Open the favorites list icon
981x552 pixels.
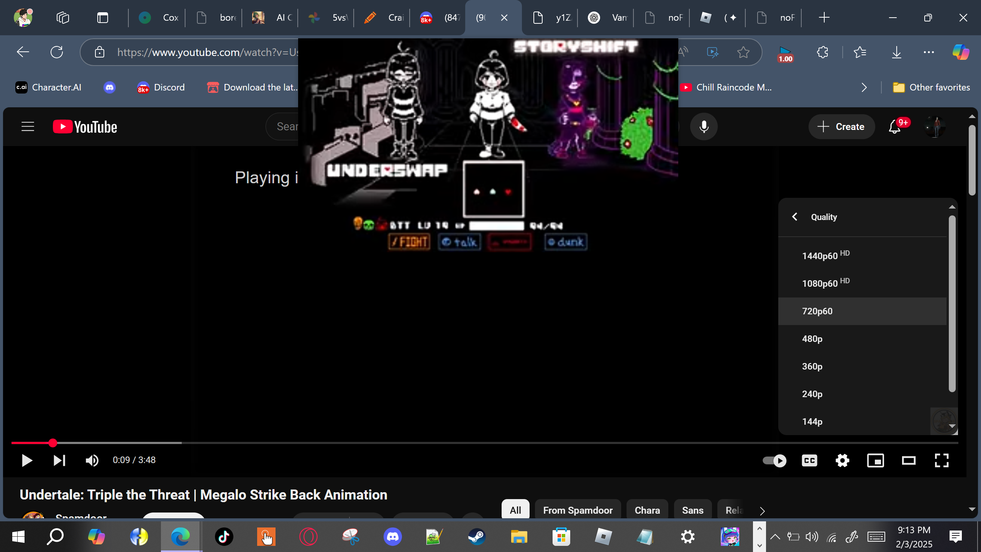(x=860, y=52)
